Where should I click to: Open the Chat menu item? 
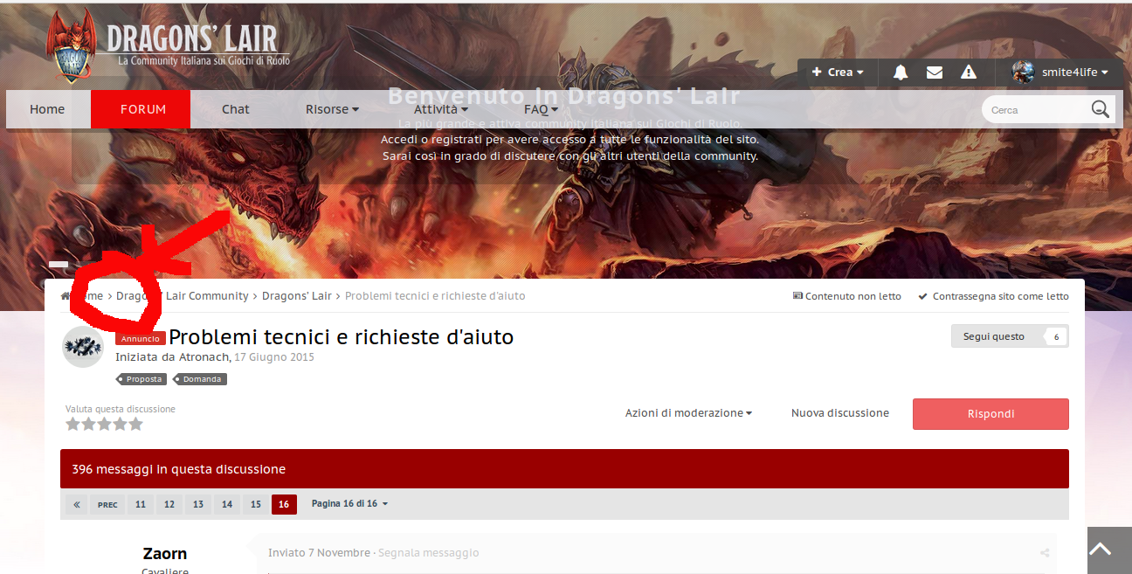coord(235,109)
